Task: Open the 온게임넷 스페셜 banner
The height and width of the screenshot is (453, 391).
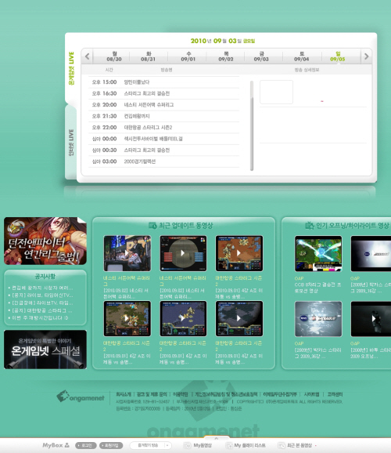Action: click(x=45, y=350)
